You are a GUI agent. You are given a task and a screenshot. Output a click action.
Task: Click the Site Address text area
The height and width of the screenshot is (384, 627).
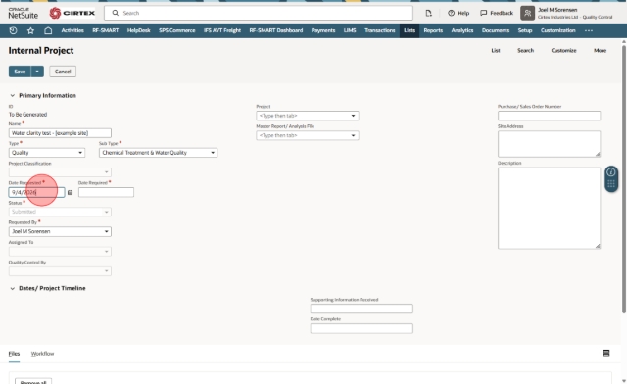(x=549, y=144)
